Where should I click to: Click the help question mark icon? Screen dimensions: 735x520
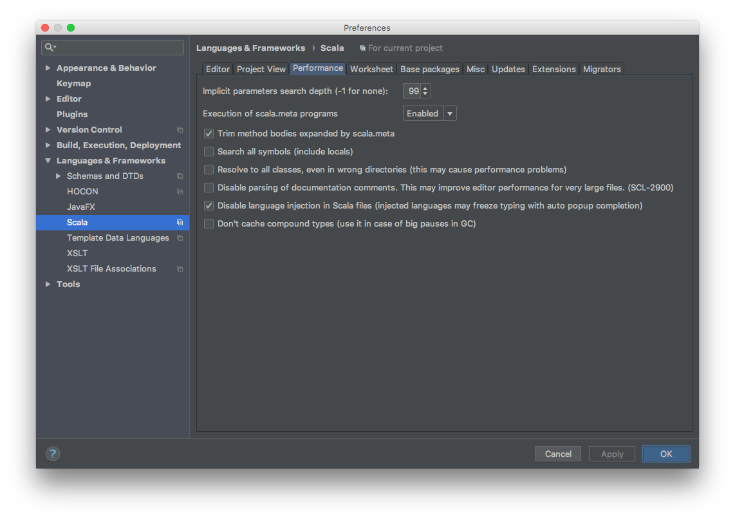(52, 453)
